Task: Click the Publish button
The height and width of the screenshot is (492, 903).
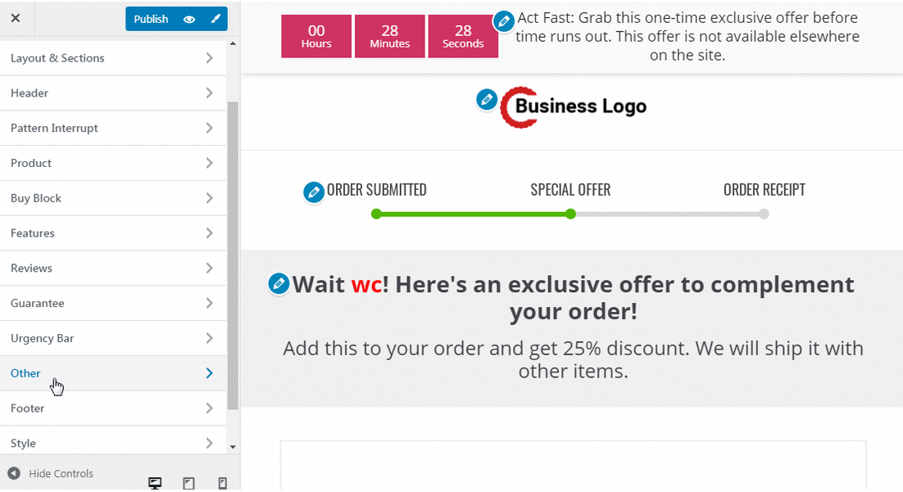Action: point(151,19)
